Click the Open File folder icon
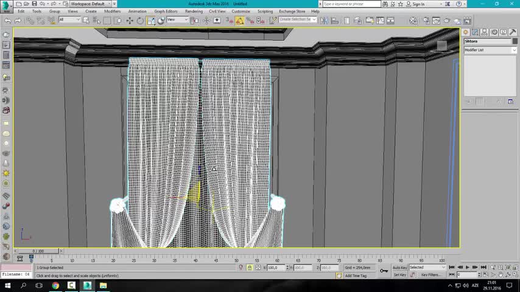The width and height of the screenshot is (520, 292). pyautogui.click(x=26, y=4)
